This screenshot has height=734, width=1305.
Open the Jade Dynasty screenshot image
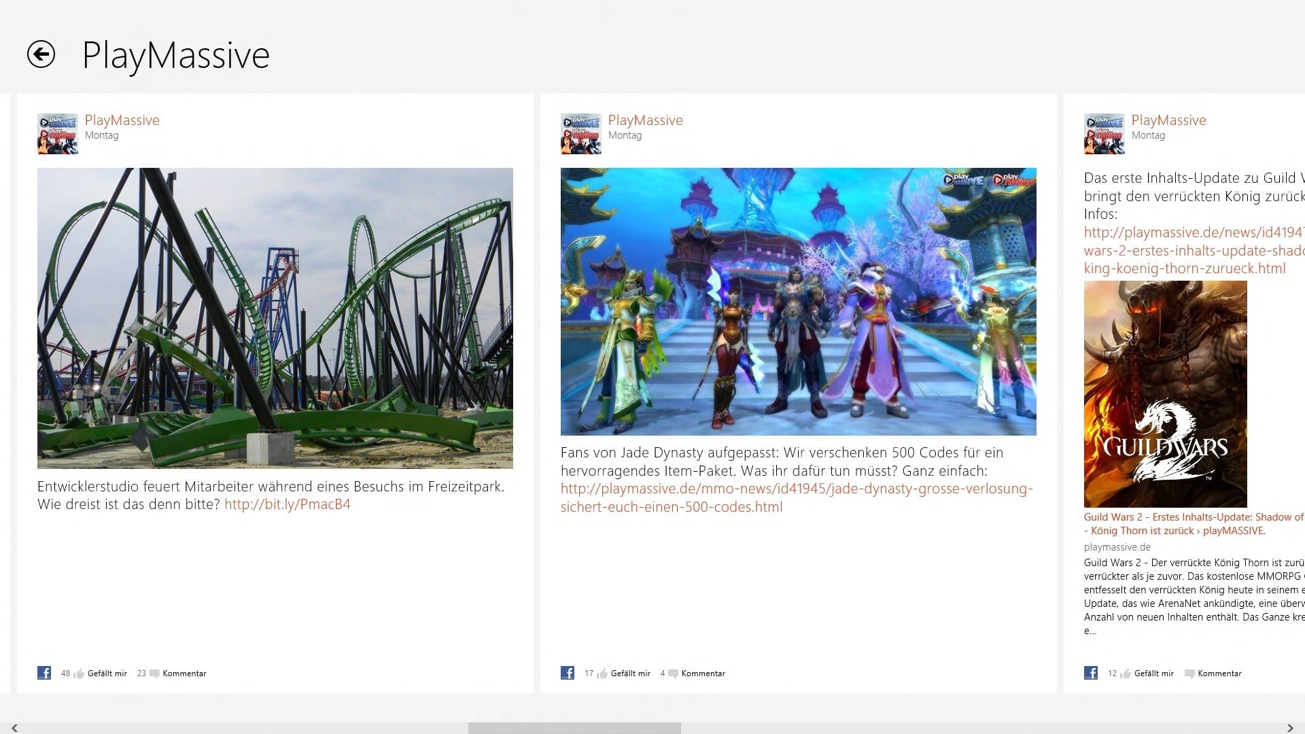point(799,302)
